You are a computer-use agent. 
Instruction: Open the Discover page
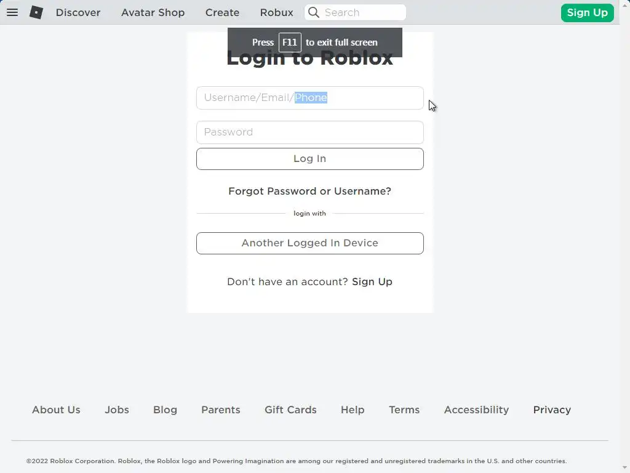[78, 12]
